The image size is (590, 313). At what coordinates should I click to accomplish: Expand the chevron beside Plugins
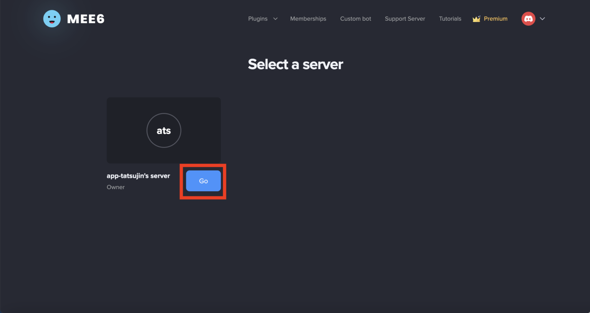pyautogui.click(x=275, y=18)
